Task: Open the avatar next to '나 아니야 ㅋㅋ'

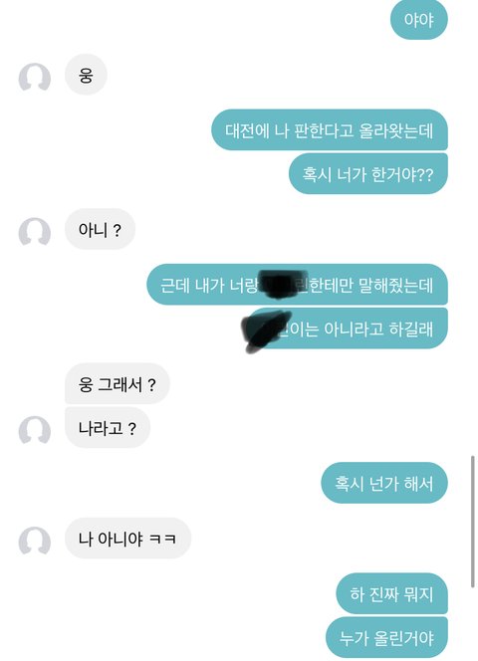Action: point(35,540)
